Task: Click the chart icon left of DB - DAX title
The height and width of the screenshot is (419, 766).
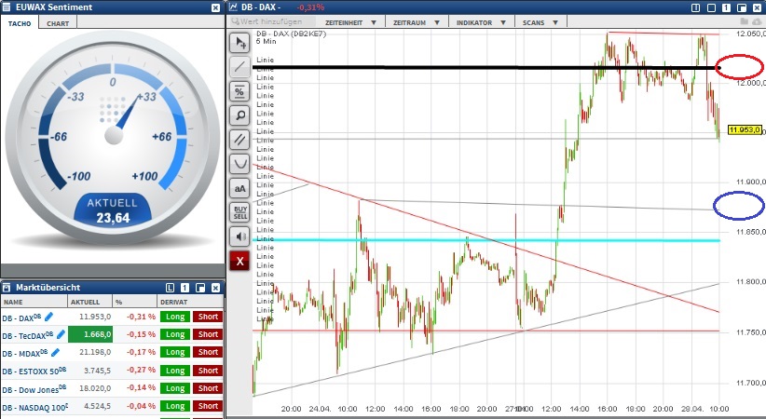Action: pyautogui.click(x=234, y=7)
